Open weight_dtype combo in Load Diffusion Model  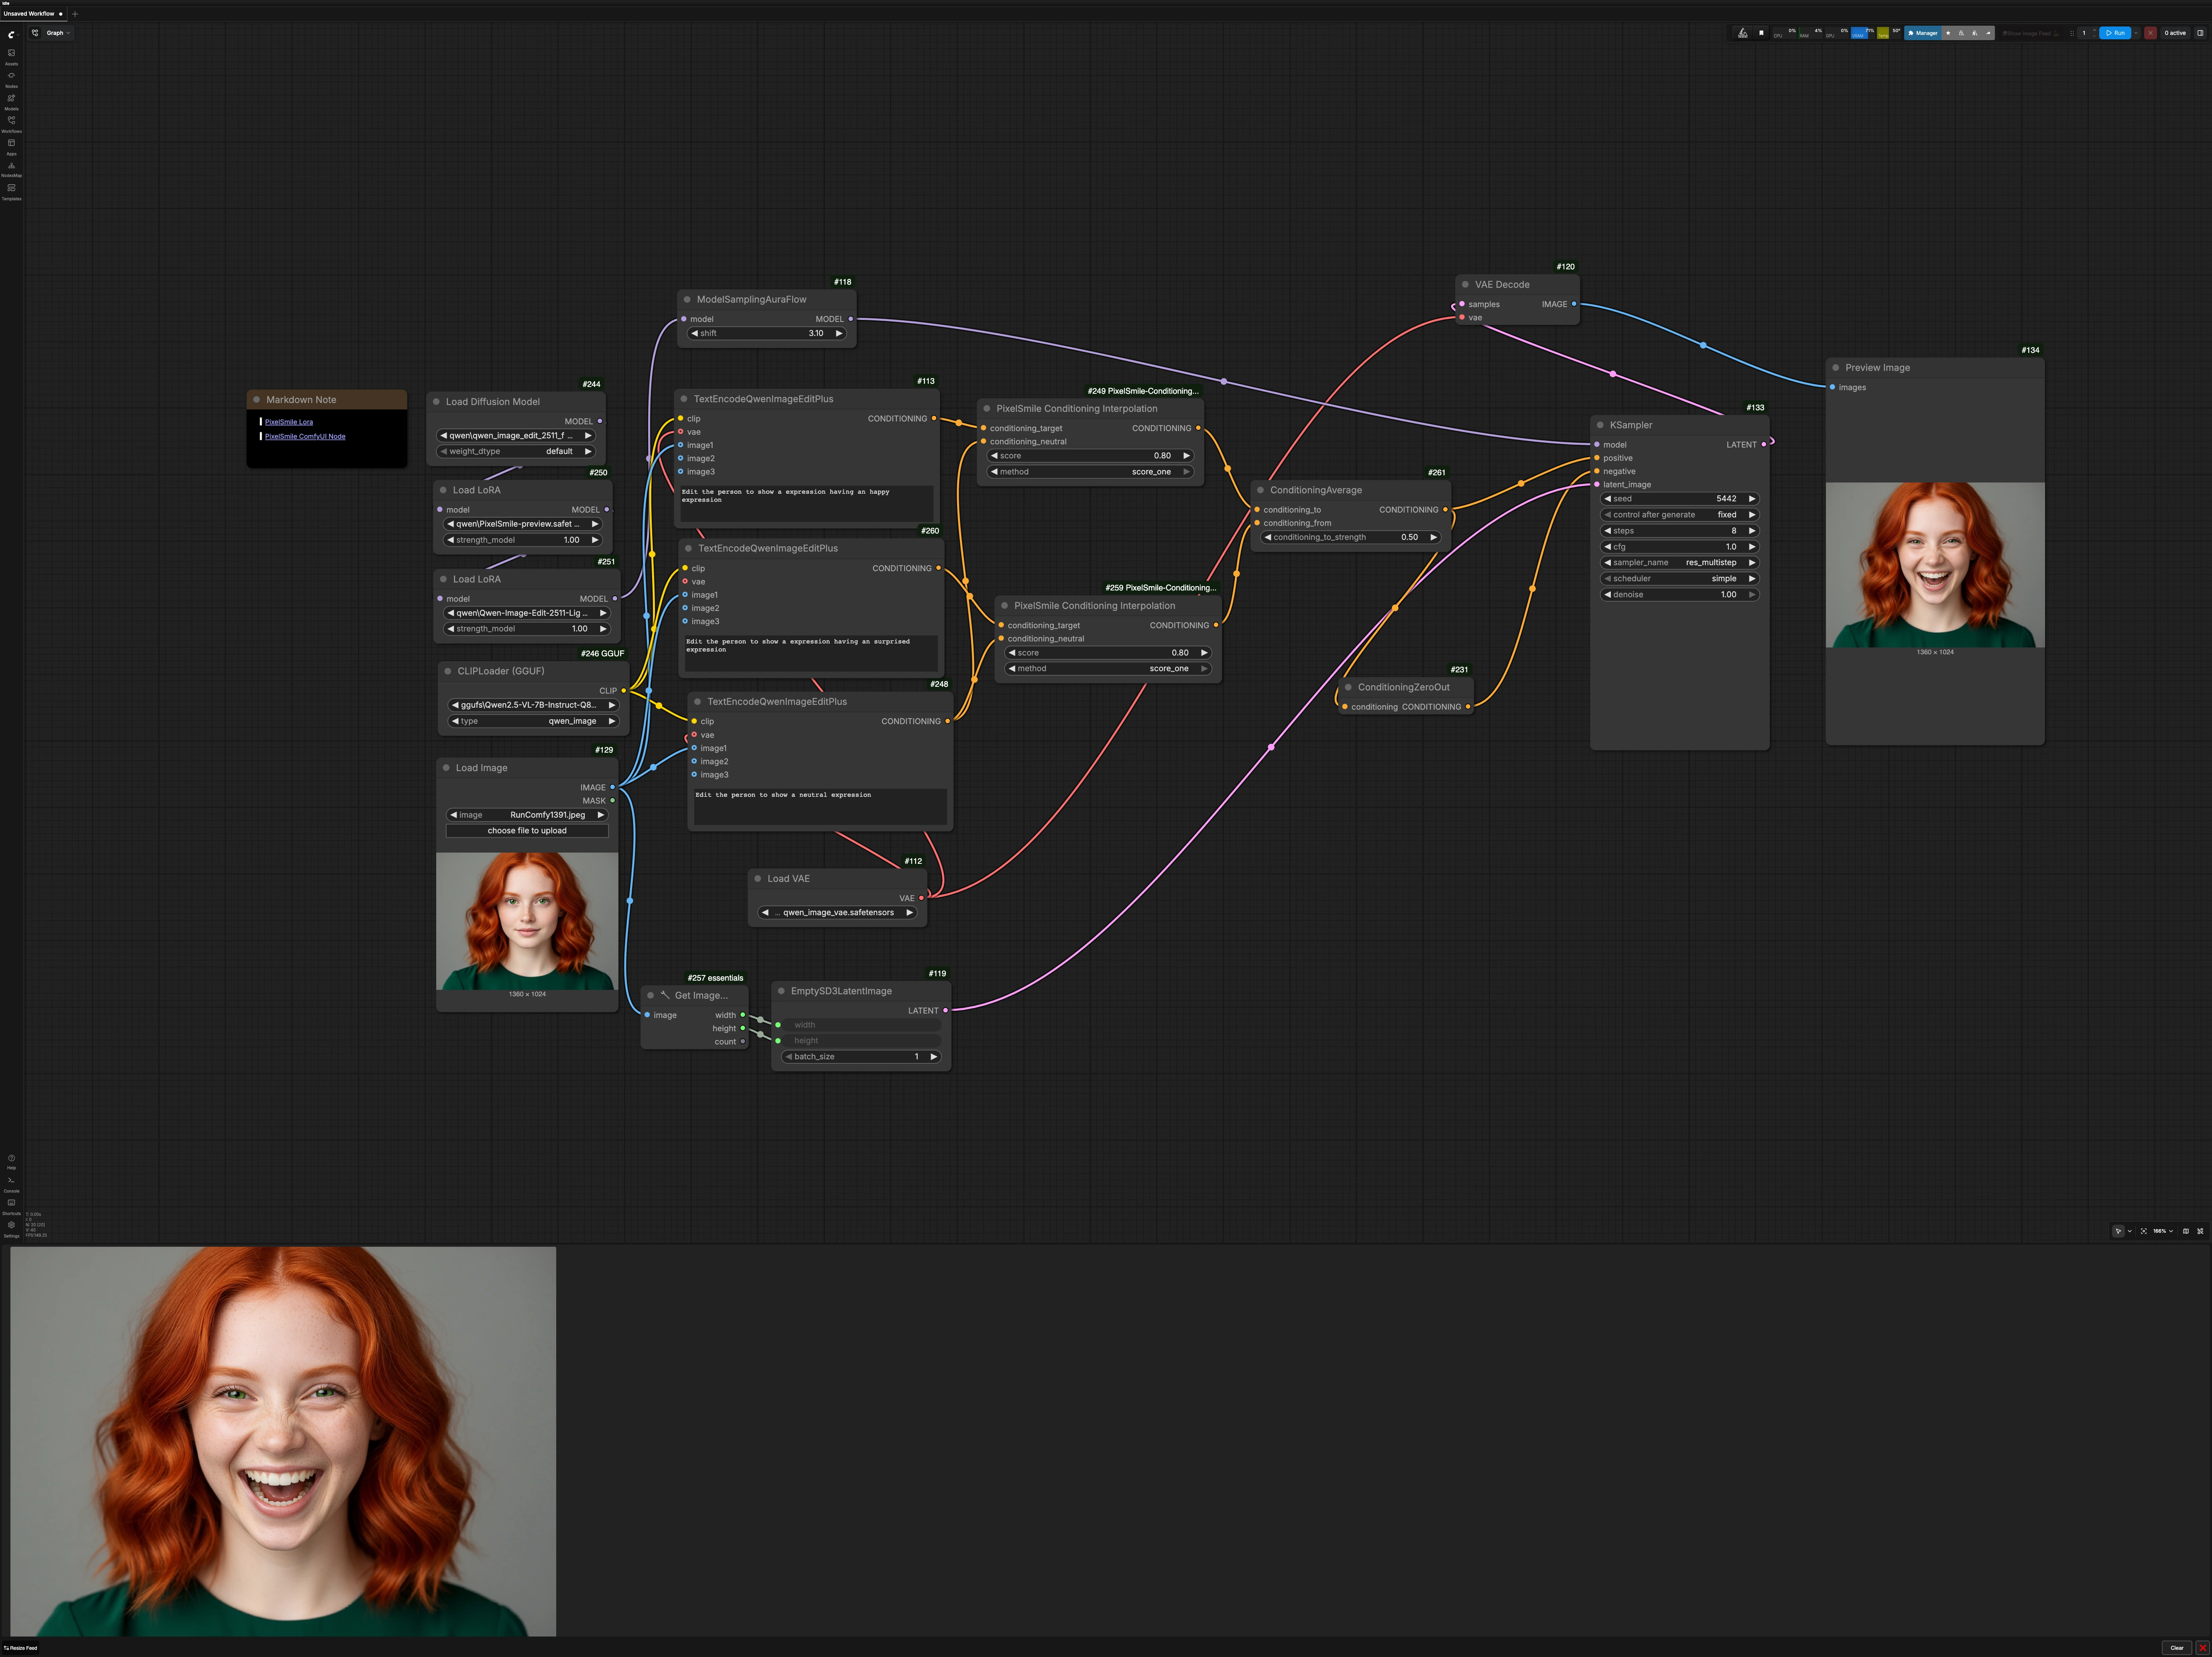click(516, 451)
